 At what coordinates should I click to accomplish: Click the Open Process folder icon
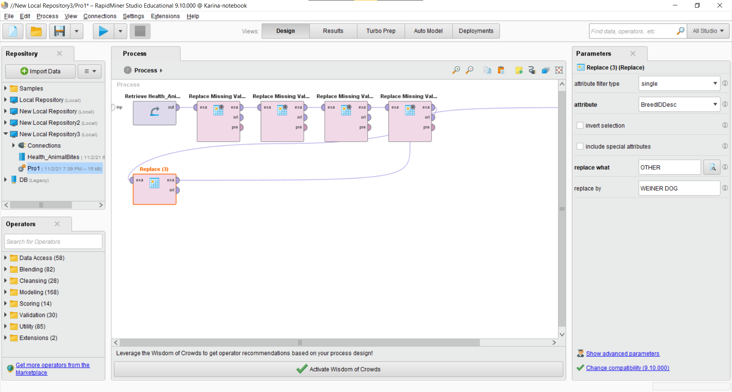(x=36, y=31)
